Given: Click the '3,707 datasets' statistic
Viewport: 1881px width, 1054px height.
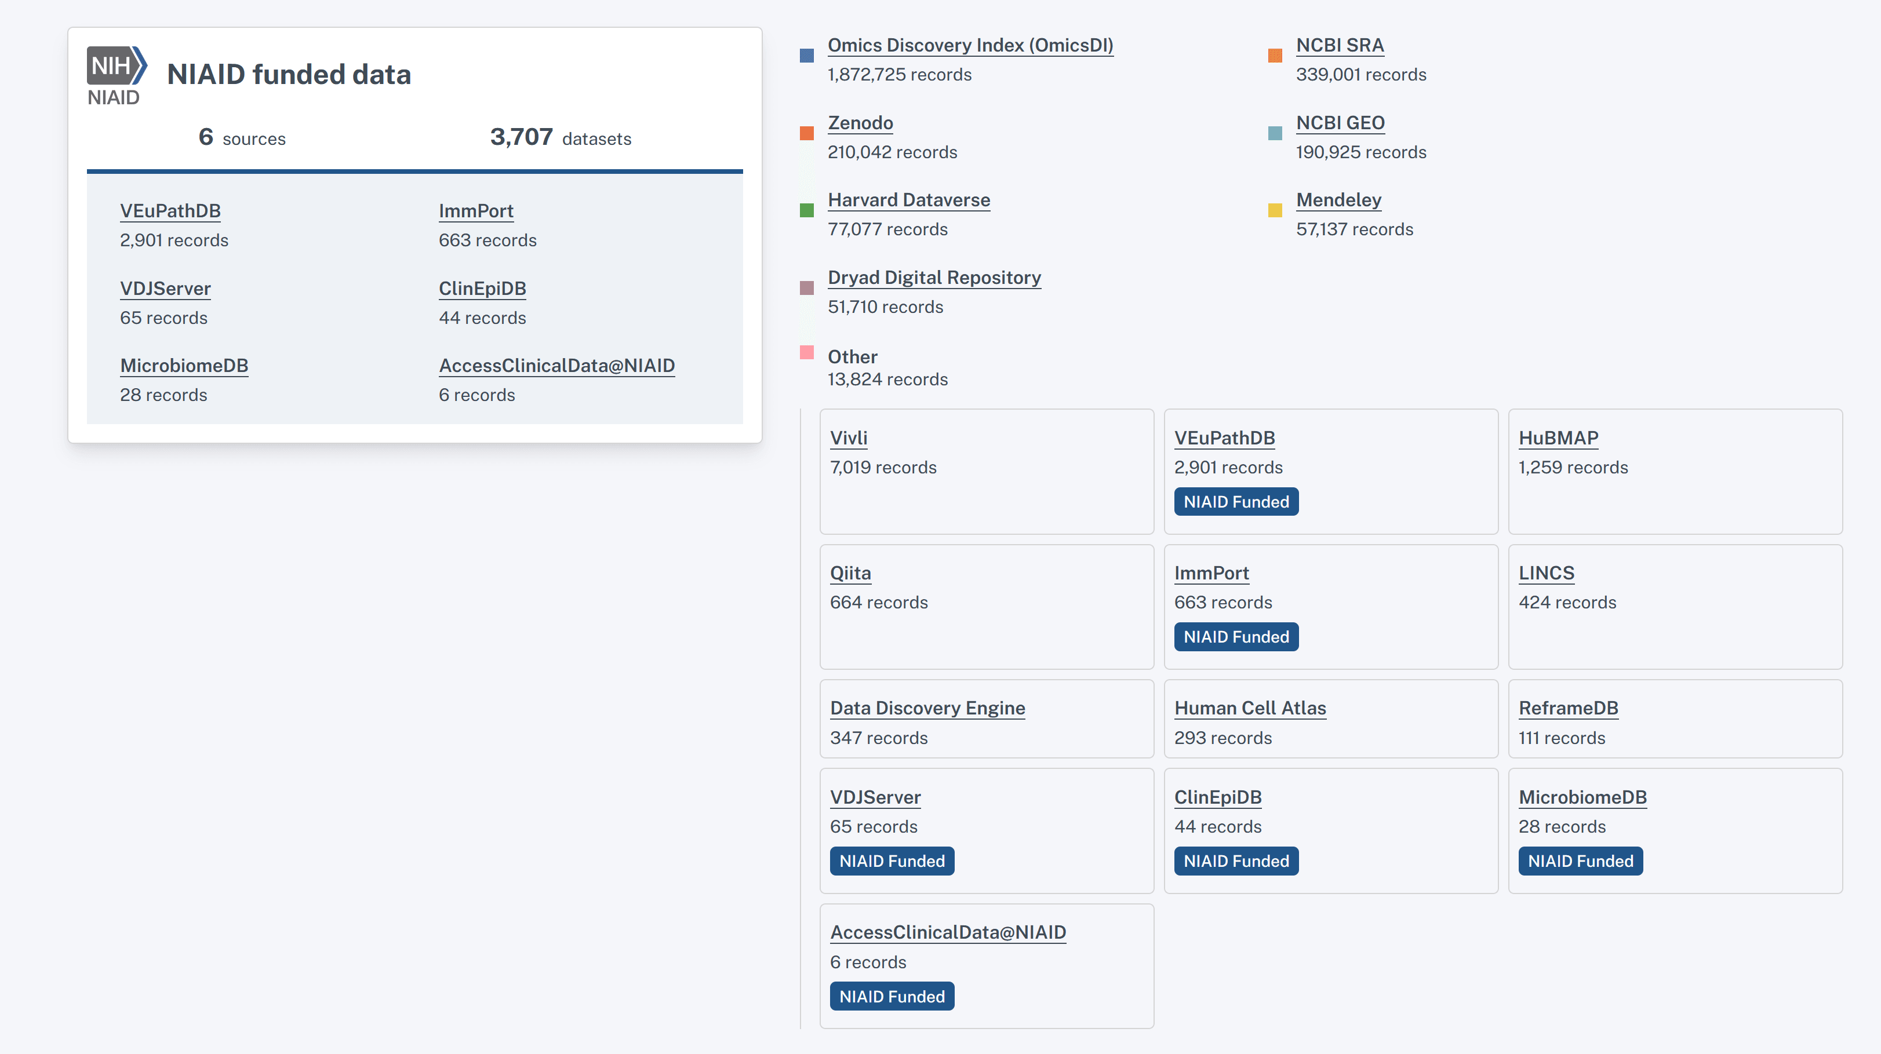Looking at the screenshot, I should (x=560, y=137).
